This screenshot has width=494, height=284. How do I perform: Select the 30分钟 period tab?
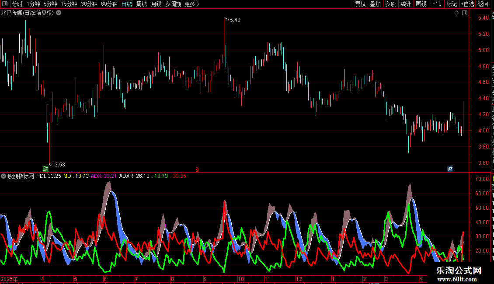(x=89, y=4)
